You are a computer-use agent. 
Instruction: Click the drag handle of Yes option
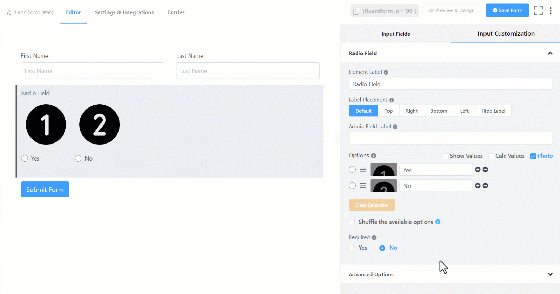click(x=363, y=170)
